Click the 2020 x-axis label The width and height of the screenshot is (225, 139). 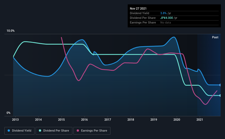point(177,120)
